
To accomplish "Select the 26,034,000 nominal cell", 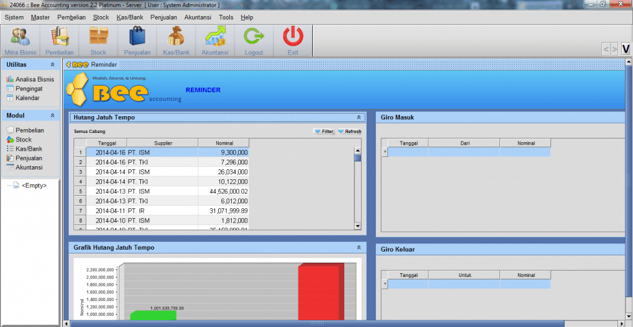I will (x=224, y=172).
